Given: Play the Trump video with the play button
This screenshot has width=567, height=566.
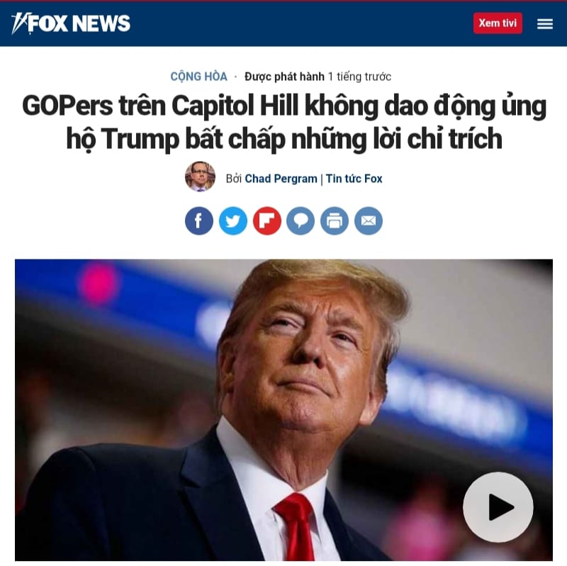Looking at the screenshot, I should coord(498,506).
